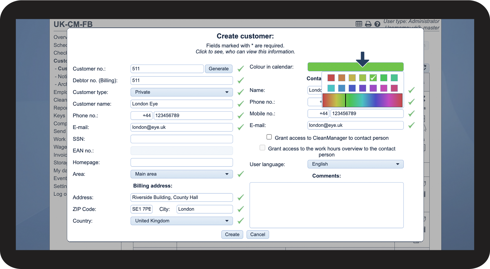Pick the cyan colour swatch
Screen dimensions: 490x269
coord(331,88)
